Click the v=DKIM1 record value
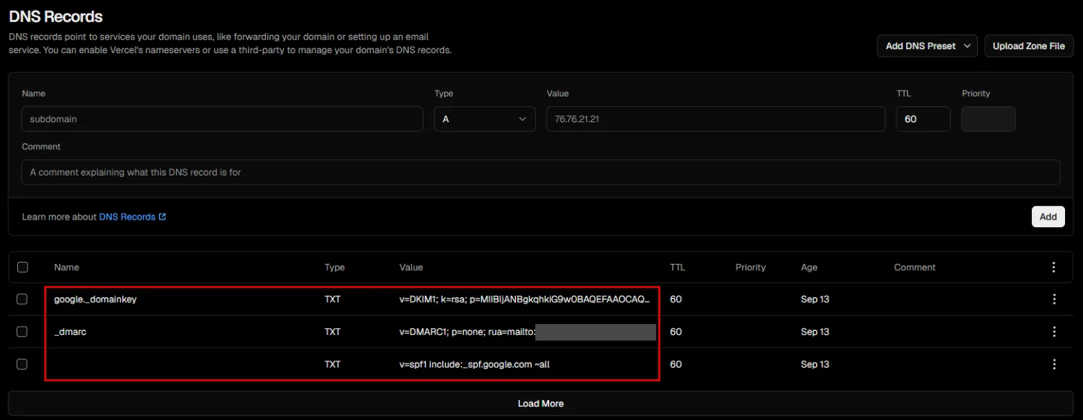1083x420 pixels. [x=525, y=299]
